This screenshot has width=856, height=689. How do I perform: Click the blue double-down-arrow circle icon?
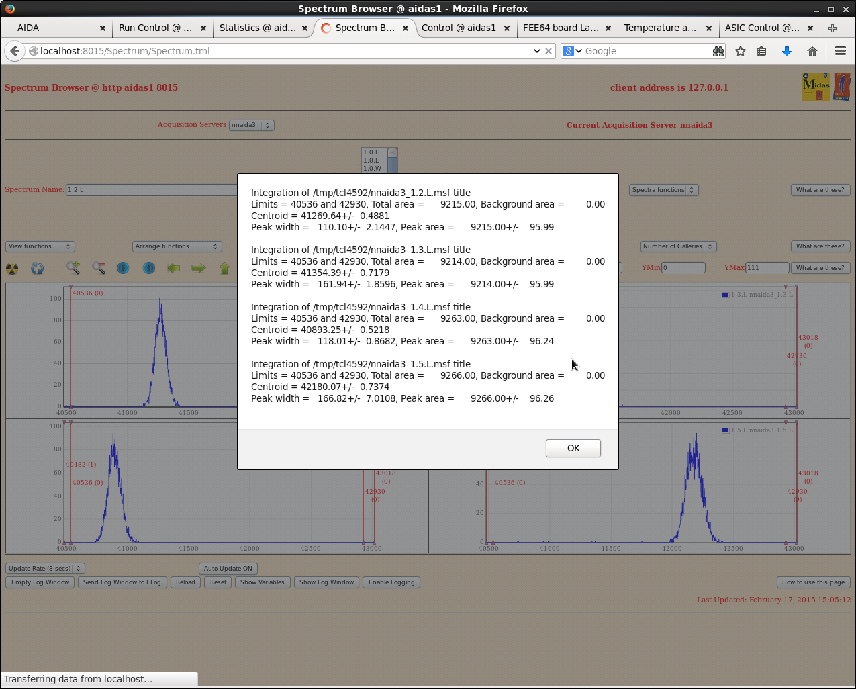tap(123, 268)
